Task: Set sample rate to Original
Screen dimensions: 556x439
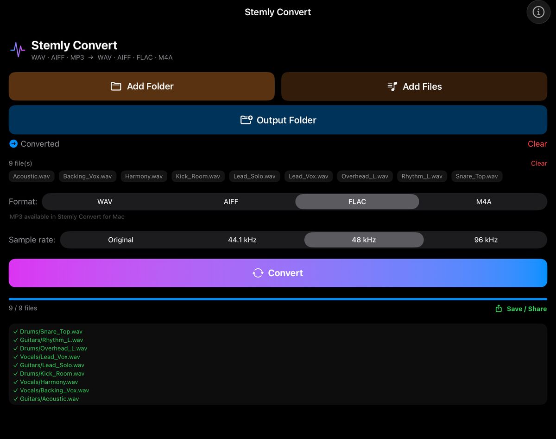Action: 121,240
